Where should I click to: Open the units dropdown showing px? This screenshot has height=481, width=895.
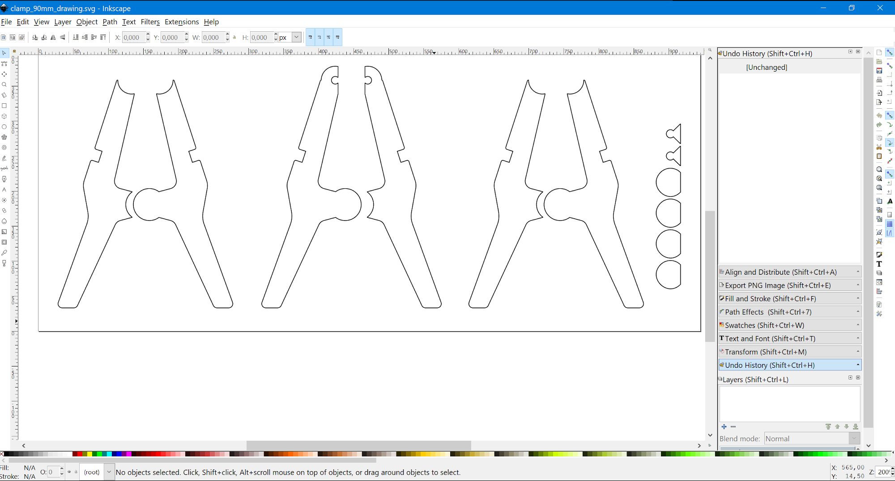point(295,37)
